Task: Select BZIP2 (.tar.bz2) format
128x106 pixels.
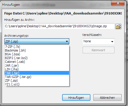Action: click(37, 58)
